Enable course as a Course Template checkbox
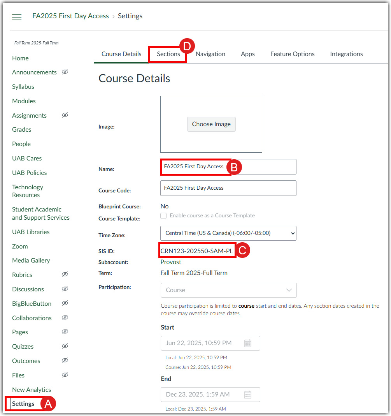 tap(163, 216)
